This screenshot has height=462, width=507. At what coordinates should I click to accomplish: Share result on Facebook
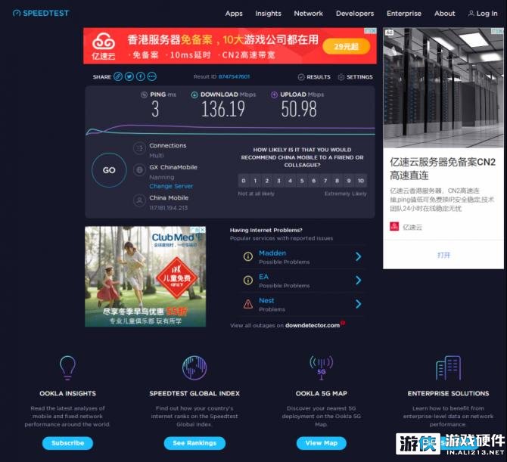tap(141, 76)
